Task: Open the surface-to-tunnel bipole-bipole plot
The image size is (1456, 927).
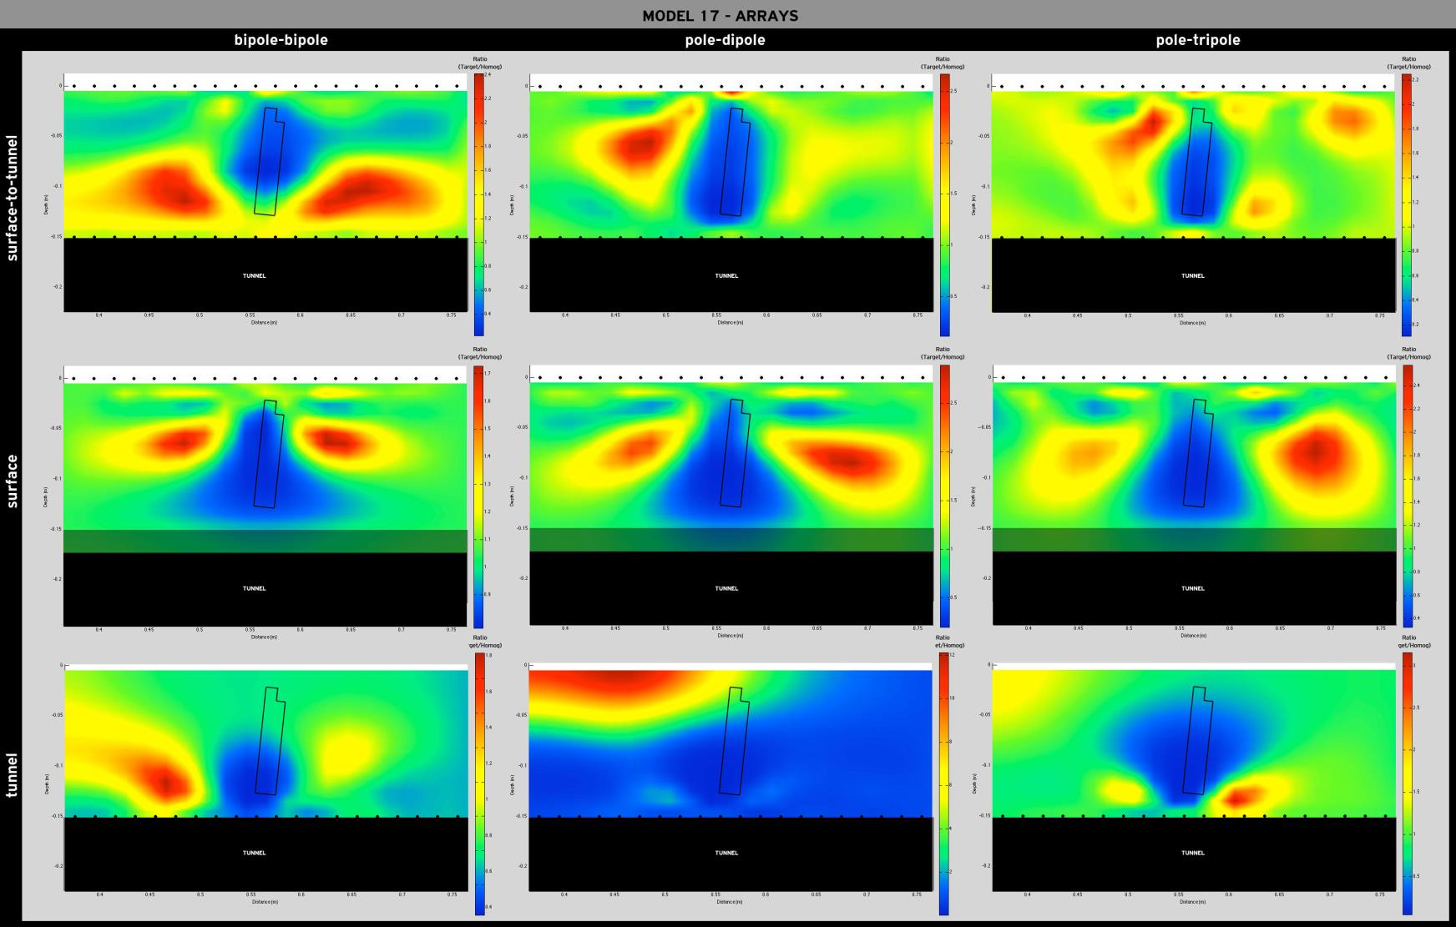Action: point(265,193)
